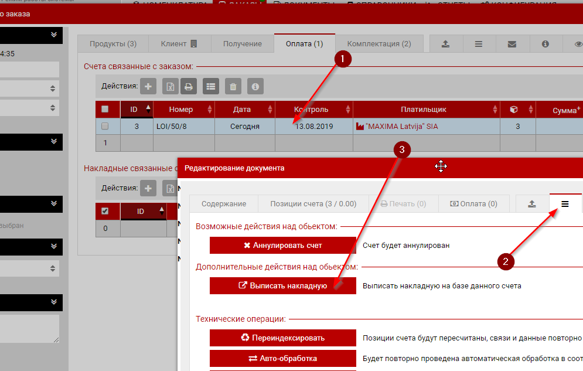Click the Аннулировать счет button
The height and width of the screenshot is (371, 583).
click(283, 245)
